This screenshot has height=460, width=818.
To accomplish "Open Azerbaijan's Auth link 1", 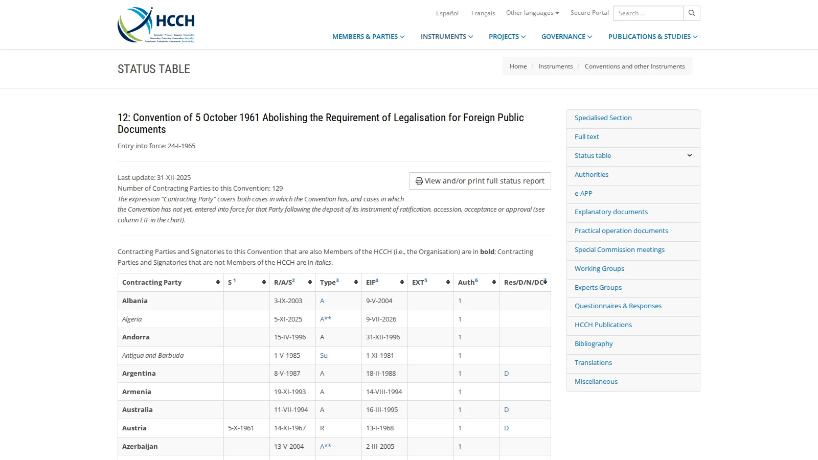I will (460, 447).
